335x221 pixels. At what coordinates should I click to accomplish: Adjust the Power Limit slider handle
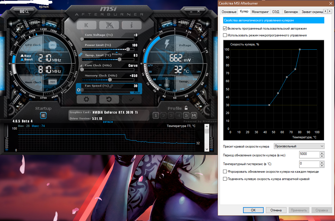click(x=128, y=49)
